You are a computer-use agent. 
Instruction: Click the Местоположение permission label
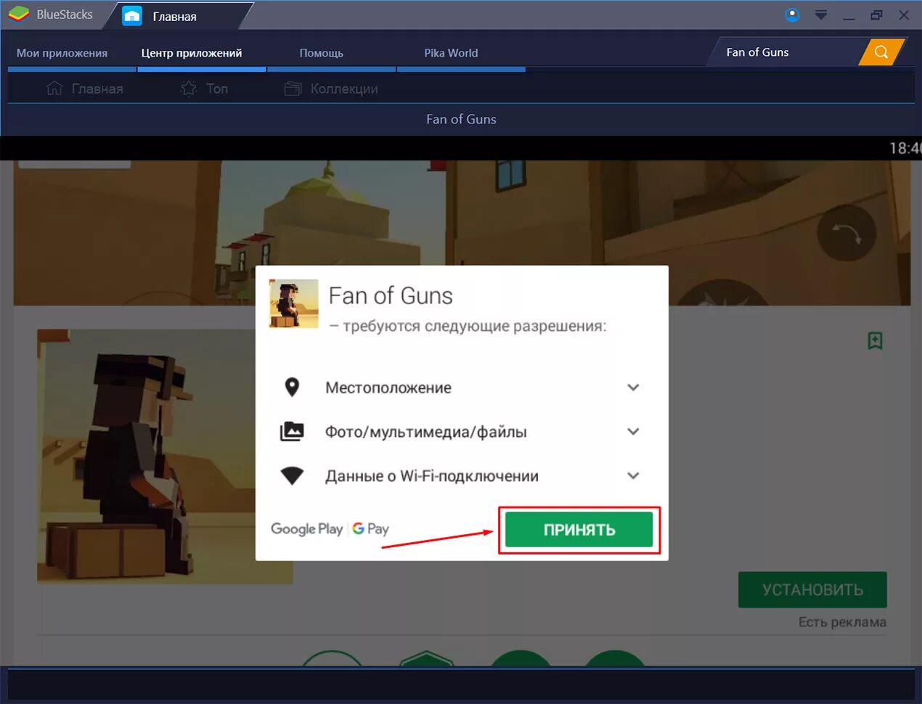(x=388, y=388)
